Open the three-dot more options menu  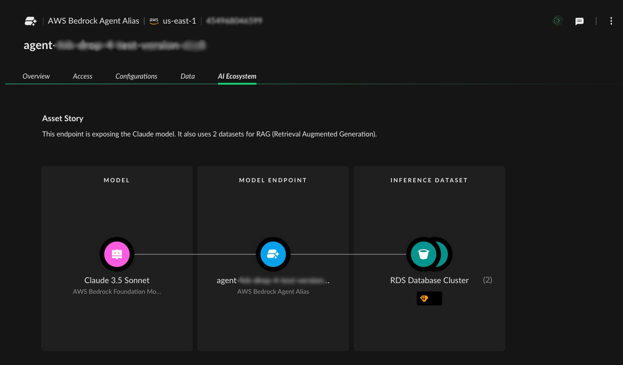point(611,21)
